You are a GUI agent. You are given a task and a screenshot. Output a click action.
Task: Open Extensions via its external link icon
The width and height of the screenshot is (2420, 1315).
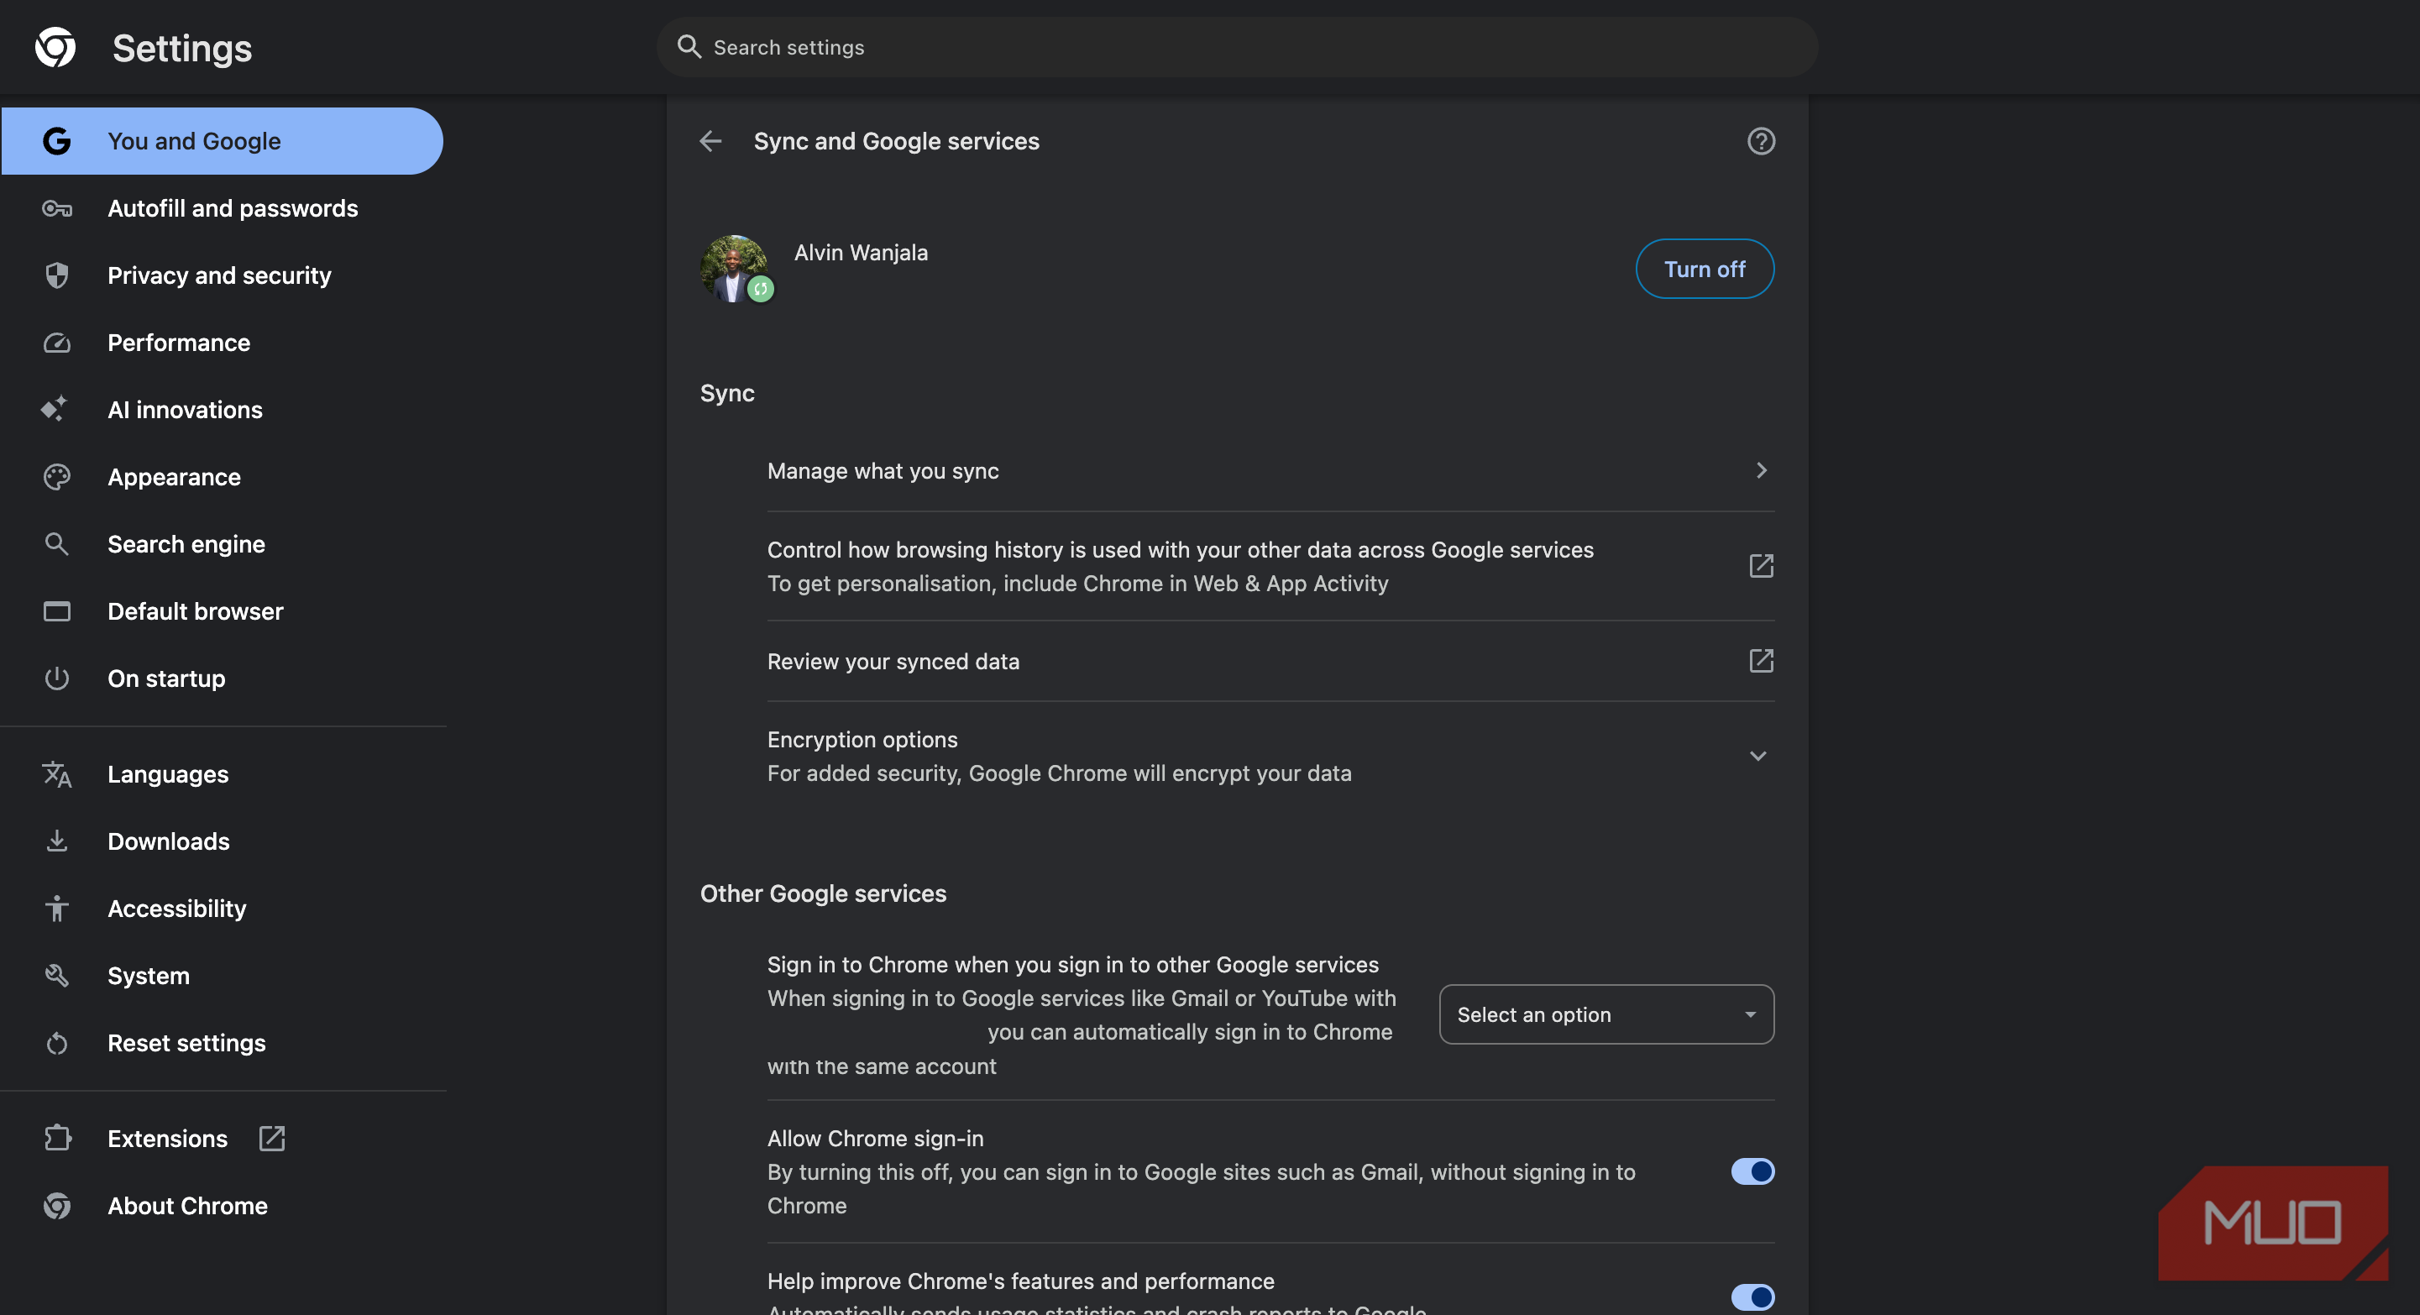pyautogui.click(x=271, y=1138)
